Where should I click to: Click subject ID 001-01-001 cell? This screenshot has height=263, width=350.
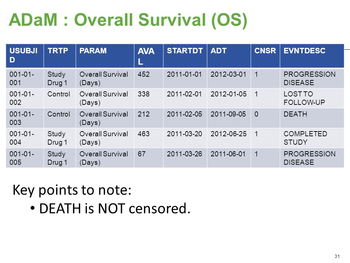click(x=25, y=78)
